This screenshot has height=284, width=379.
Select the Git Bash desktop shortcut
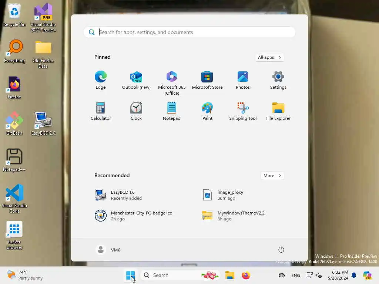tap(14, 124)
